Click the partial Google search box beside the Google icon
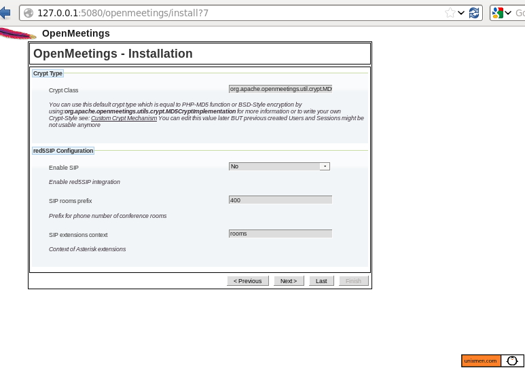525x368 pixels. (520, 13)
